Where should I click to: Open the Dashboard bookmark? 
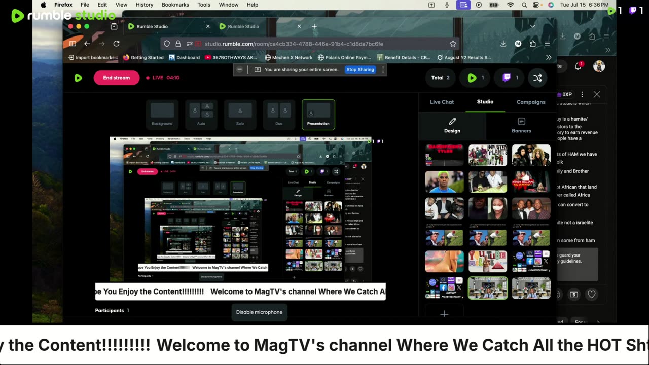click(184, 57)
